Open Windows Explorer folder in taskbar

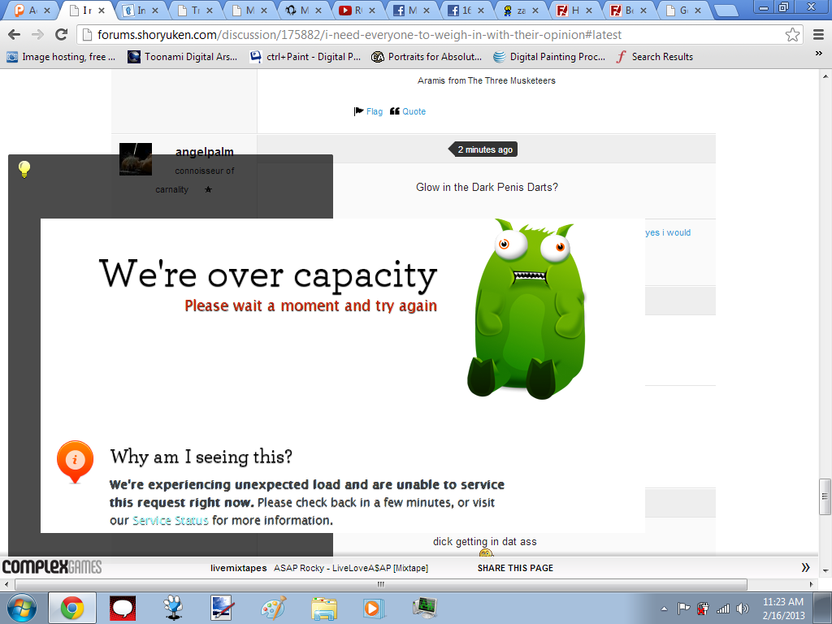coord(324,608)
